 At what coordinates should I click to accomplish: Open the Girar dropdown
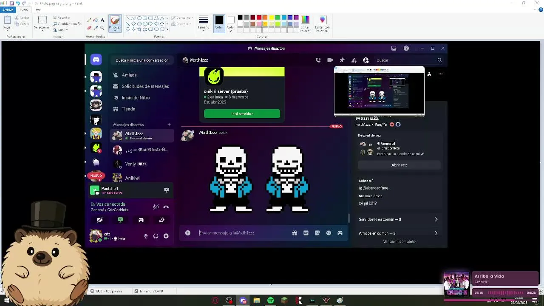(60, 30)
